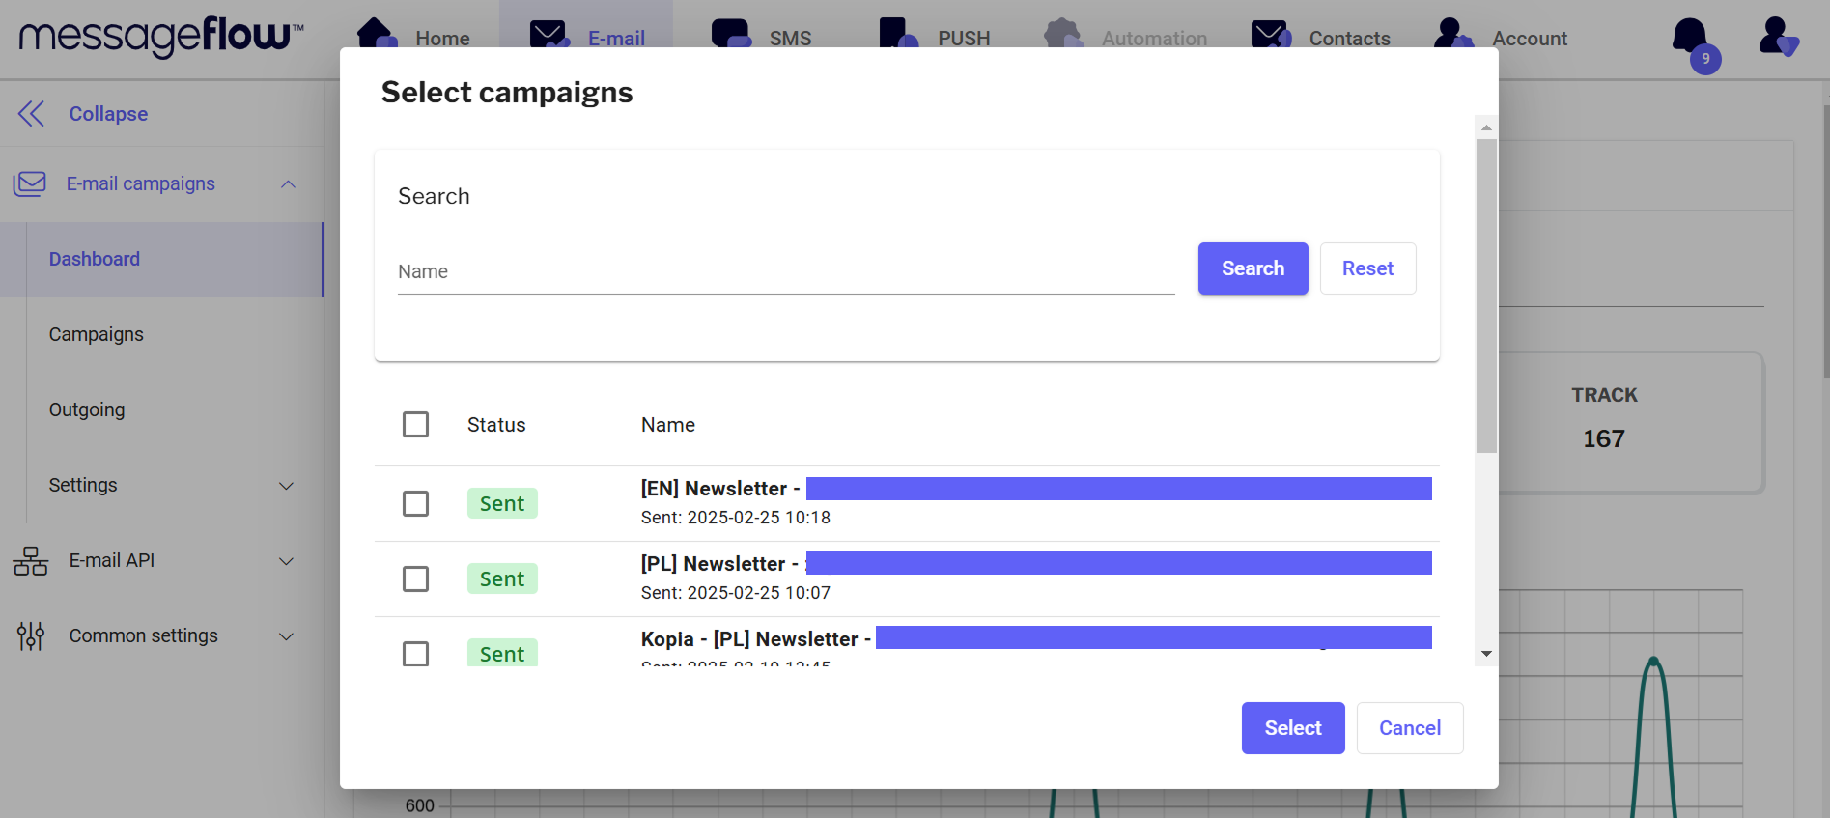
Task: Click the Common settings sliders icon
Action: 30,636
